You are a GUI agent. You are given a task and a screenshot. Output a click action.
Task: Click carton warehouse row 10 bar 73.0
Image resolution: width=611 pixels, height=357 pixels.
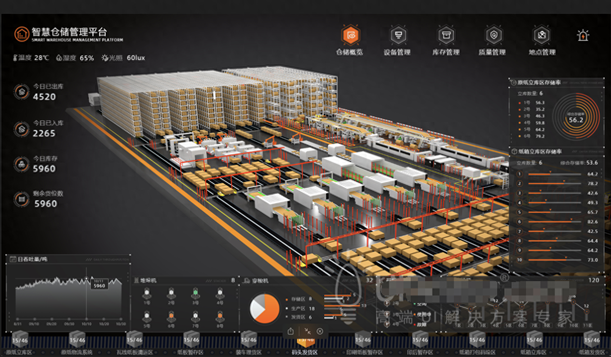coord(555,260)
